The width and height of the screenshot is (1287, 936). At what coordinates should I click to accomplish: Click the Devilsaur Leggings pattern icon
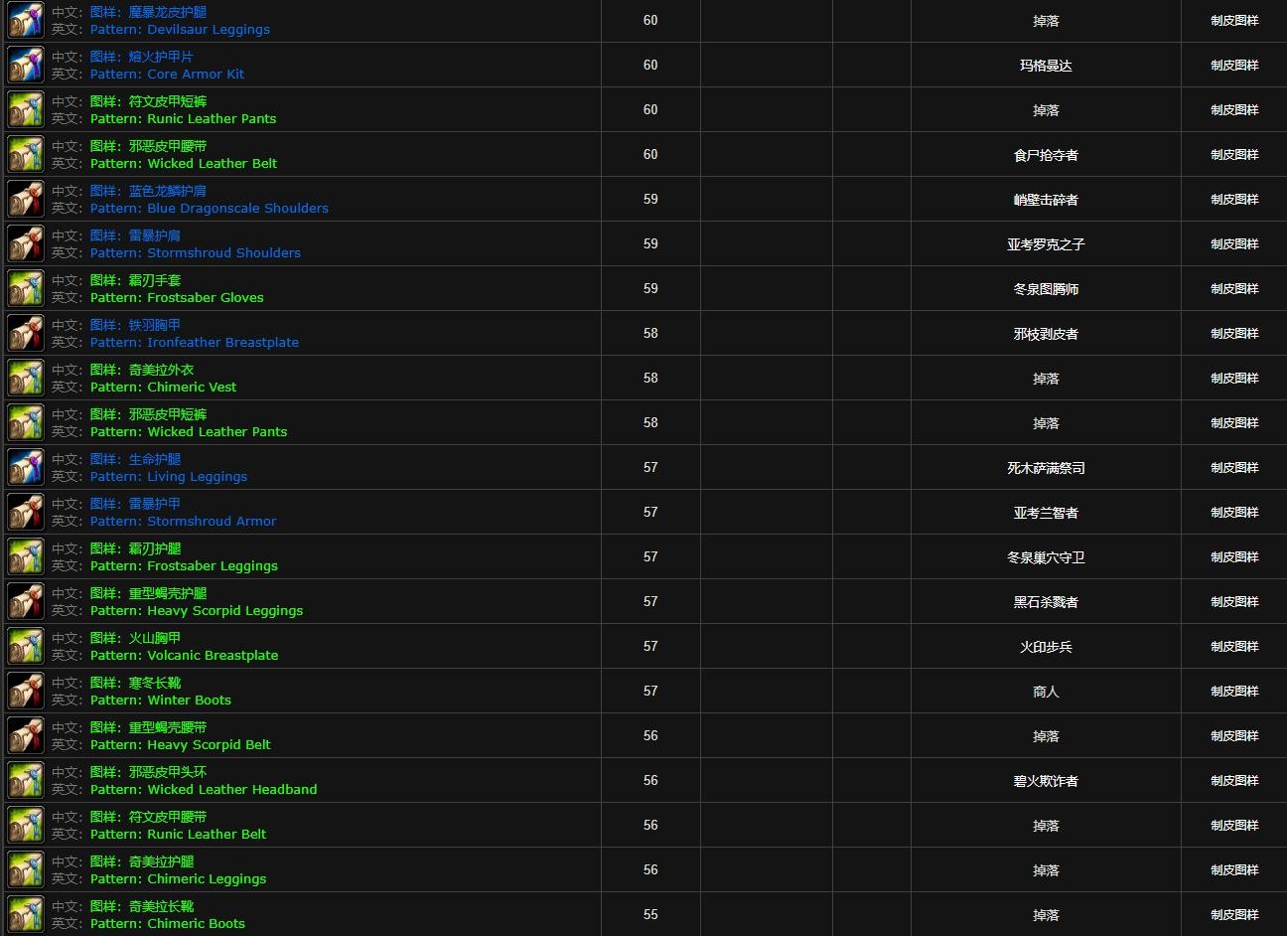(x=26, y=21)
